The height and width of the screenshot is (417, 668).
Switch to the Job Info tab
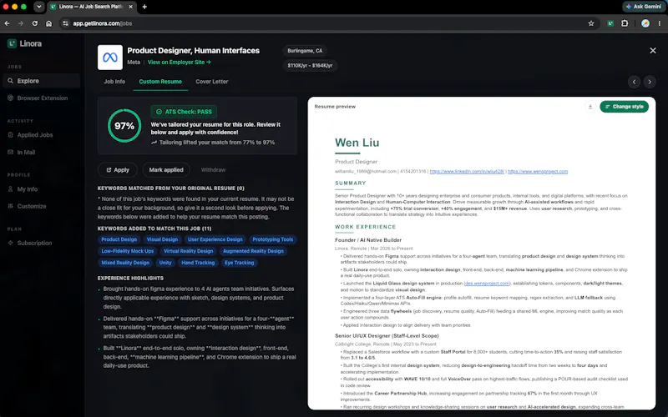click(114, 81)
